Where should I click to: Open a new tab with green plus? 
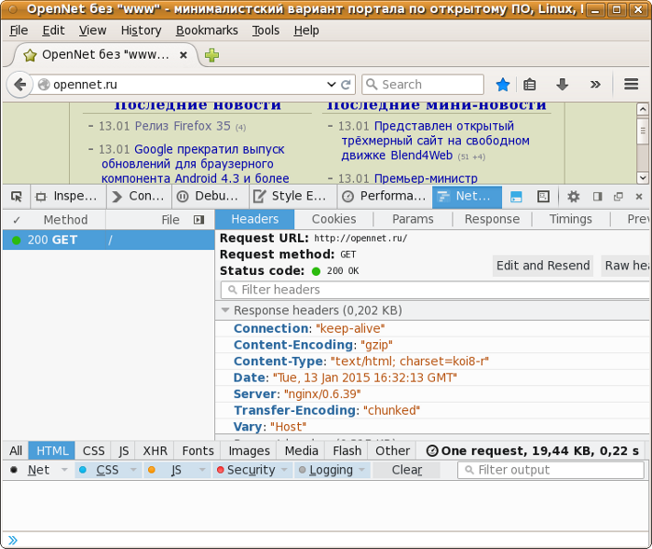(x=211, y=55)
